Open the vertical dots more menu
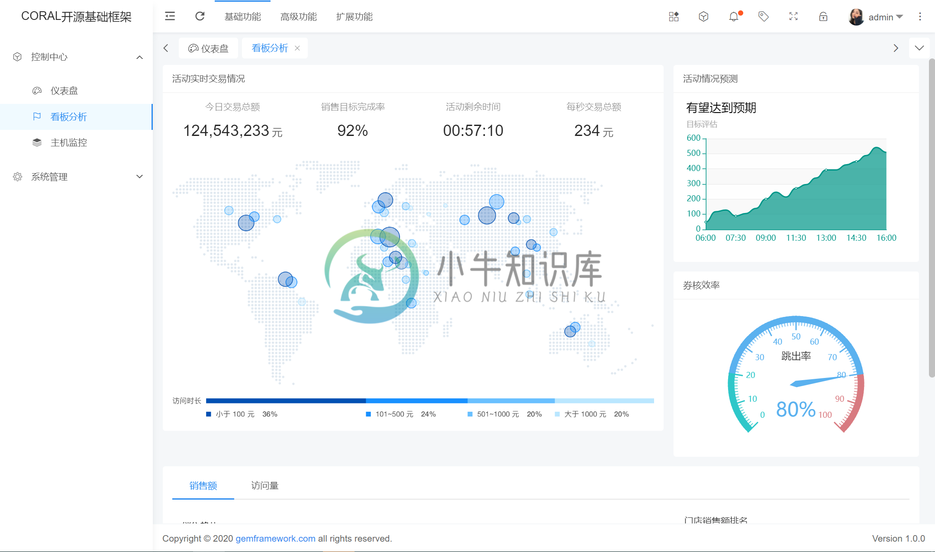The height and width of the screenshot is (552, 935). pos(920,16)
